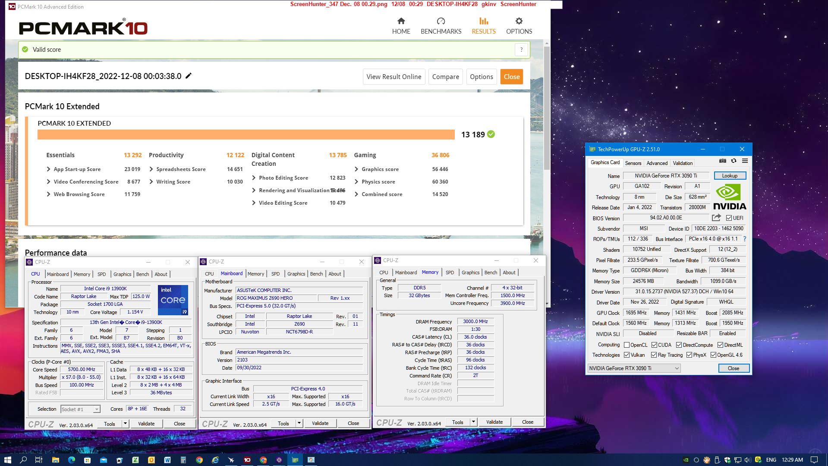Toggle the Ray Tracing checkbox in GPU-Z
This screenshot has width=828, height=466.
pos(654,355)
